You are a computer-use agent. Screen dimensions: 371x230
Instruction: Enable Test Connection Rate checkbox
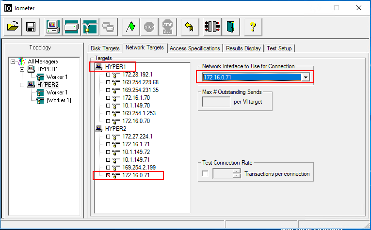[205, 174]
